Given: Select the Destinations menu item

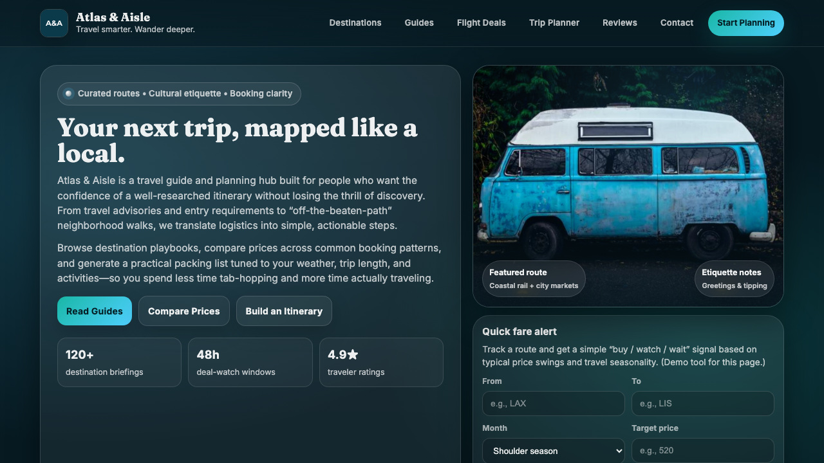Looking at the screenshot, I should click(x=355, y=23).
